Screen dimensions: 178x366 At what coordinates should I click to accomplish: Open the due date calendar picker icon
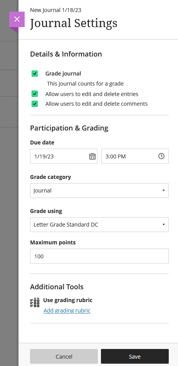pyautogui.click(x=92, y=156)
